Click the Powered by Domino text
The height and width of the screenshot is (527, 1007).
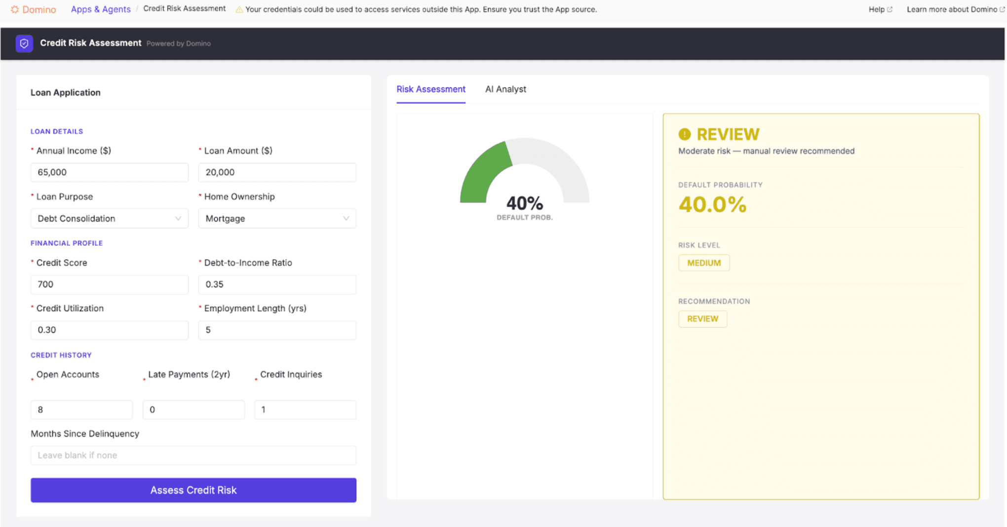(179, 43)
